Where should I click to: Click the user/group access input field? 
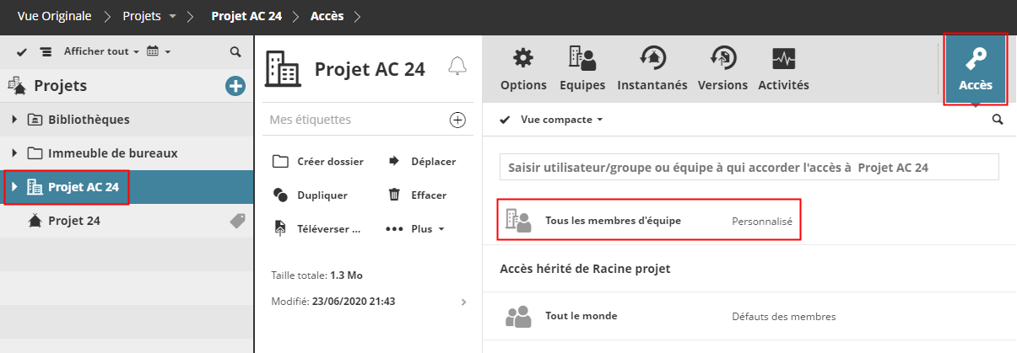[749, 167]
